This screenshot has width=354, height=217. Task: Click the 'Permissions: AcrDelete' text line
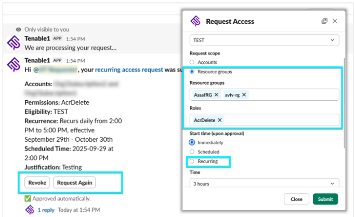coord(57,102)
